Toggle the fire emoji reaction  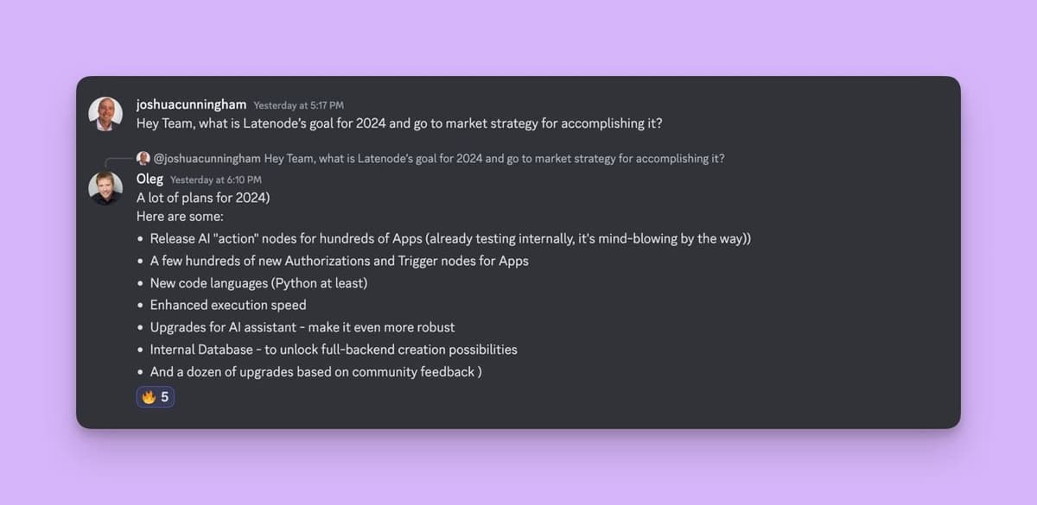(149, 397)
